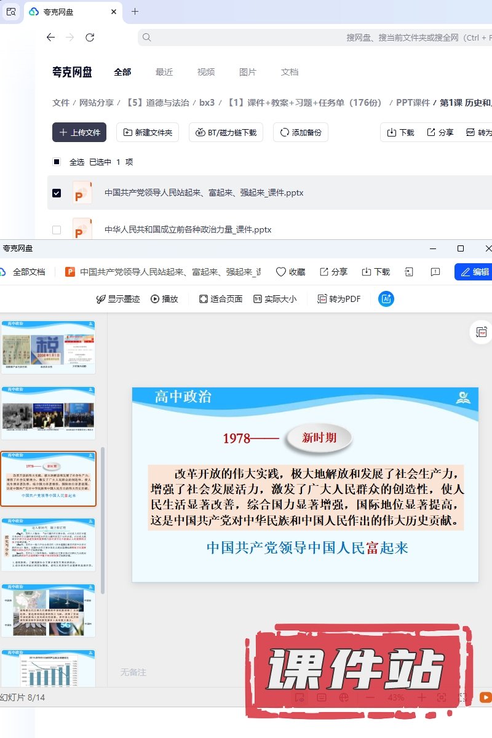Uncheck the selected 中国共产党领导人民站起来 file checkbox
Viewport: 492px width, 738px height.
[57, 193]
